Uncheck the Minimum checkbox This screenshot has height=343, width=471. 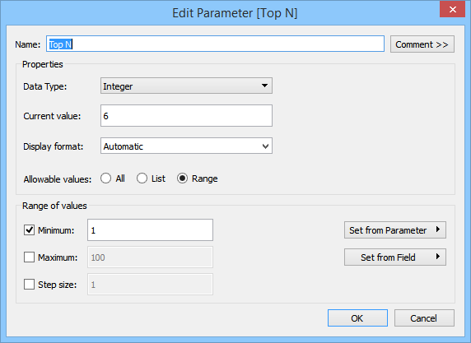(29, 230)
